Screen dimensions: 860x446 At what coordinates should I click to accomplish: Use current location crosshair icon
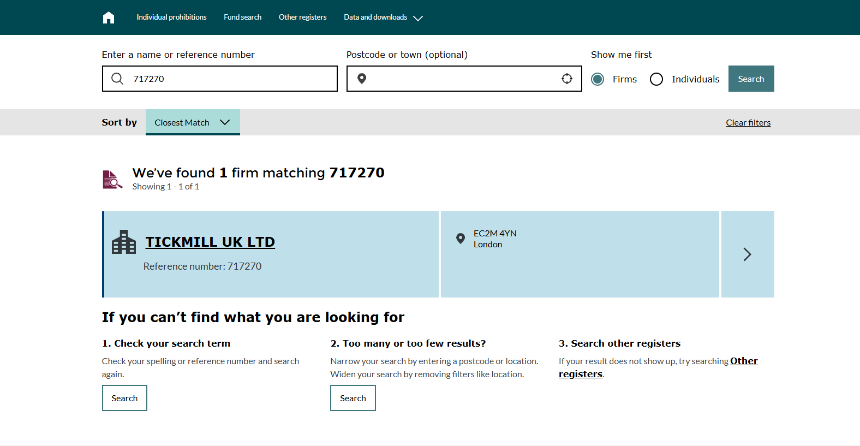tap(567, 79)
